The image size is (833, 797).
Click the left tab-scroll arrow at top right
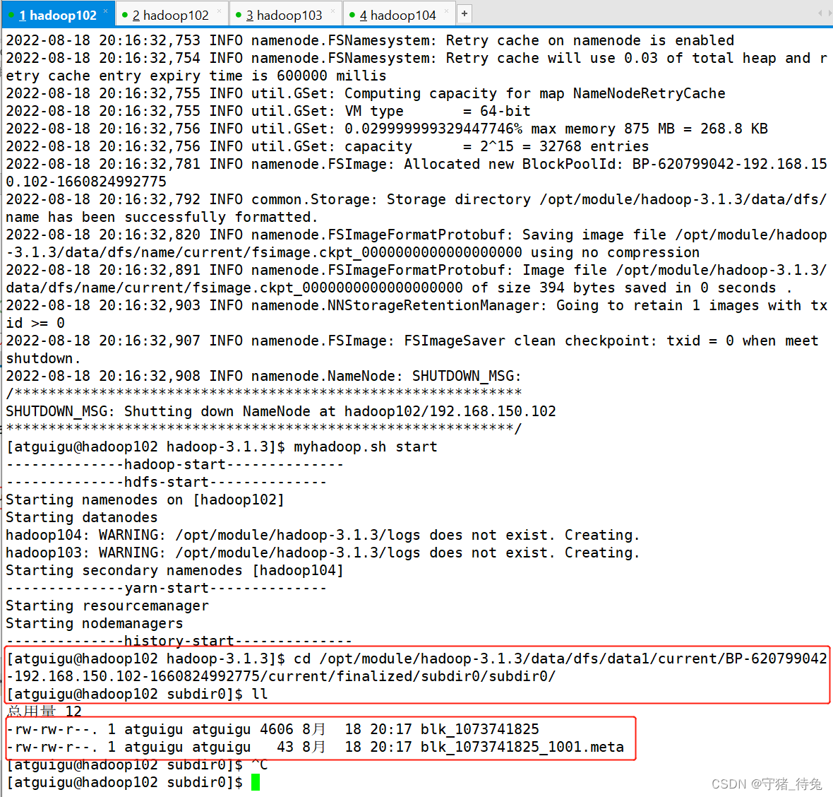coord(820,13)
